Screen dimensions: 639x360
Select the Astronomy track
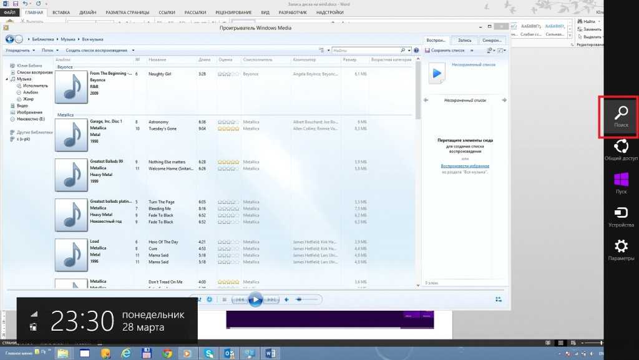[x=159, y=122]
